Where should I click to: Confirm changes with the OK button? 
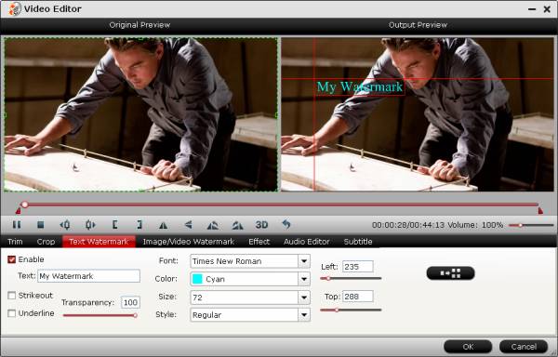tap(468, 347)
